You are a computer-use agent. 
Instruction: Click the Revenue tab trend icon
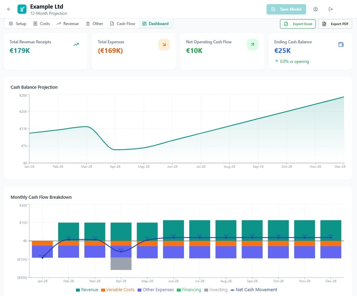(x=58, y=24)
